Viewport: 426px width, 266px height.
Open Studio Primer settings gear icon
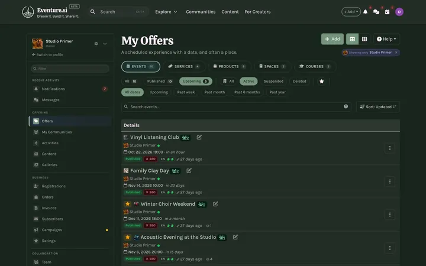coord(96,43)
